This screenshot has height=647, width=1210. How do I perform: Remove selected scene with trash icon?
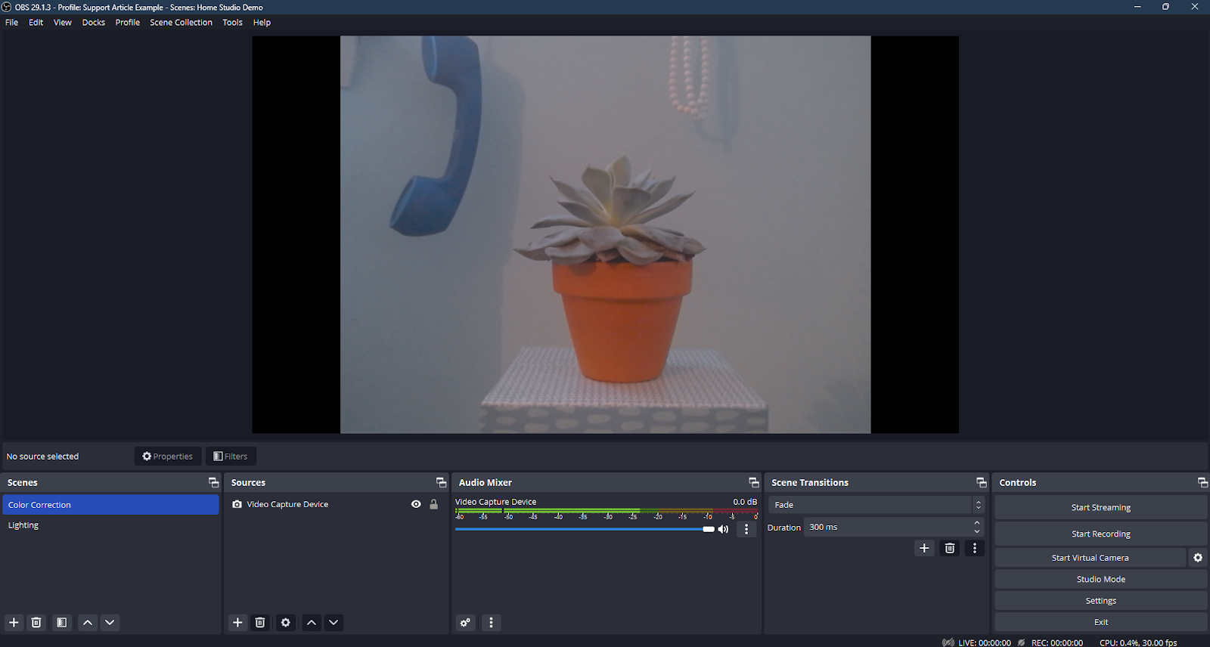pyautogui.click(x=36, y=623)
